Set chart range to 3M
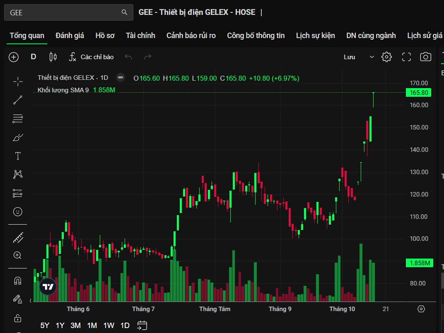 tap(75, 326)
